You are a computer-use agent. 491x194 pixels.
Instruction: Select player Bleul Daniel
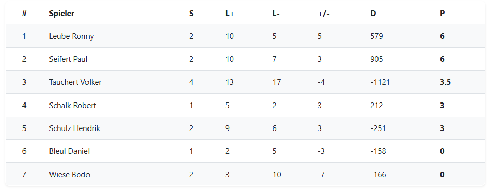[x=69, y=151]
